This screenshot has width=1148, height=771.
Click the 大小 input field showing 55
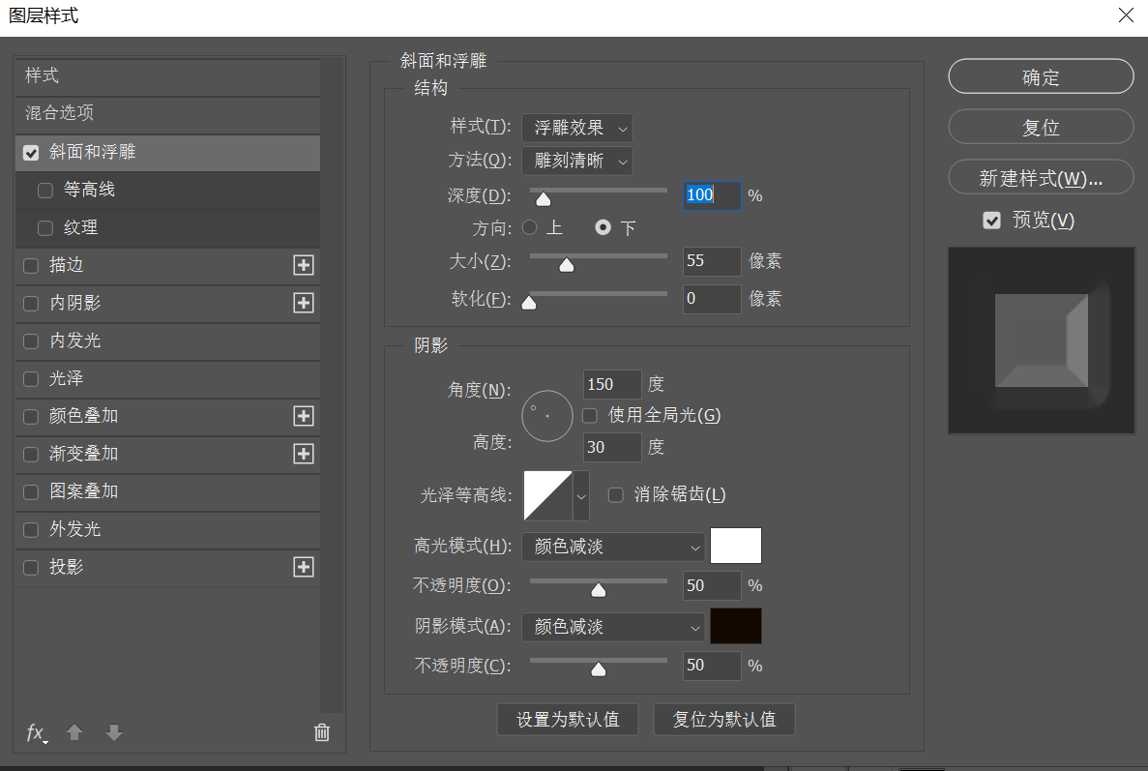[x=713, y=261]
